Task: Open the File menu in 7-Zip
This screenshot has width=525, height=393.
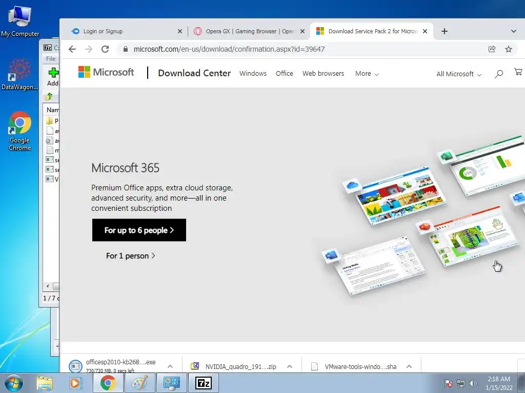Action: coord(51,58)
